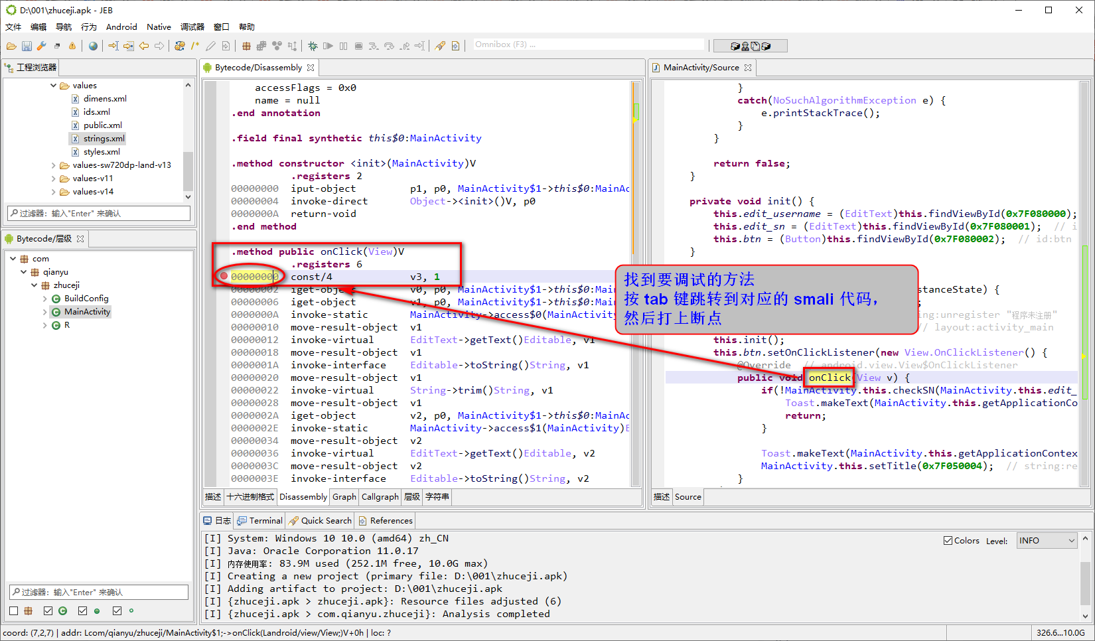This screenshot has width=1095, height=641.
Task: Collapse the values folder in project explorer
Action: (53, 85)
